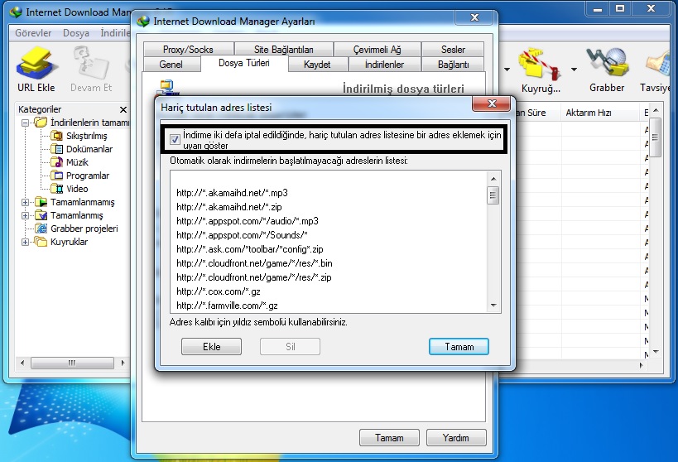Switch to the Genel tab

point(171,65)
